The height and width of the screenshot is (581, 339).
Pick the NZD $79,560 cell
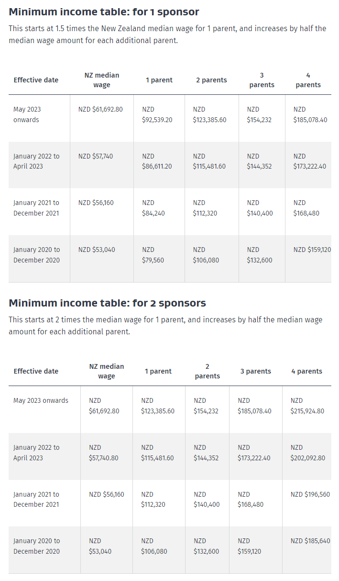click(x=153, y=255)
